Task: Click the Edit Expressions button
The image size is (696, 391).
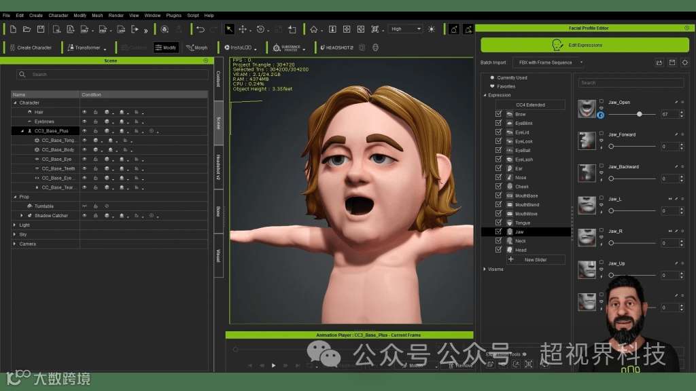Action: (x=585, y=45)
